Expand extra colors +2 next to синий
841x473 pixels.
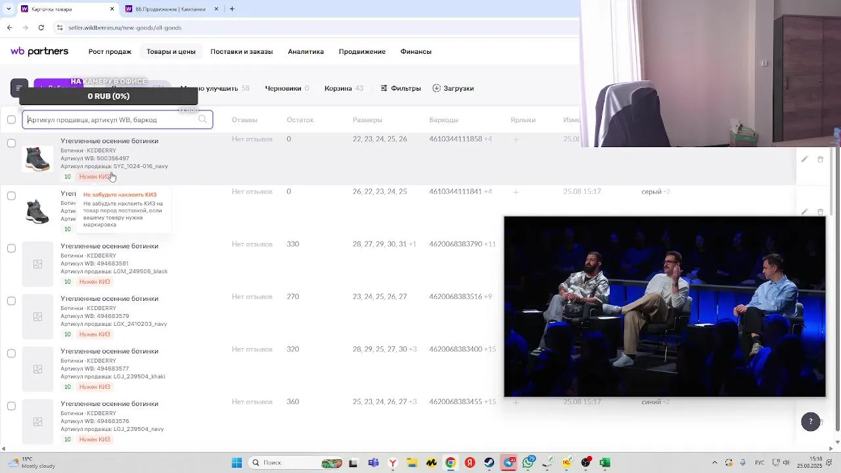tap(666, 402)
